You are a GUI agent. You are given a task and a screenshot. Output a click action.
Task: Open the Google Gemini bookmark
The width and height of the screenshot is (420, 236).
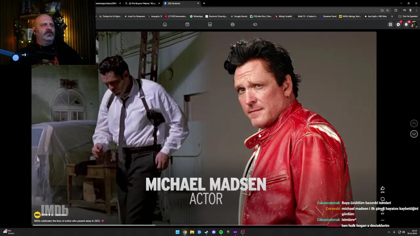point(239,16)
